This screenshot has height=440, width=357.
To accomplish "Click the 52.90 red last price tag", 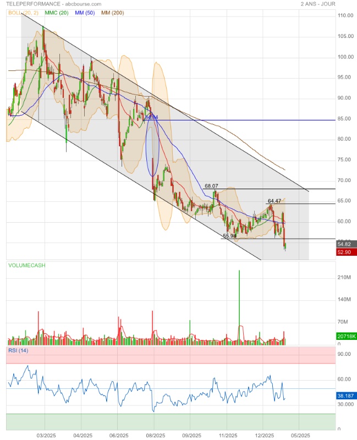I will tap(347, 252).
